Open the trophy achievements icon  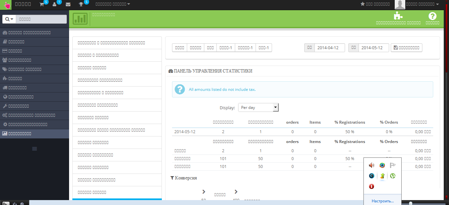(81, 4)
